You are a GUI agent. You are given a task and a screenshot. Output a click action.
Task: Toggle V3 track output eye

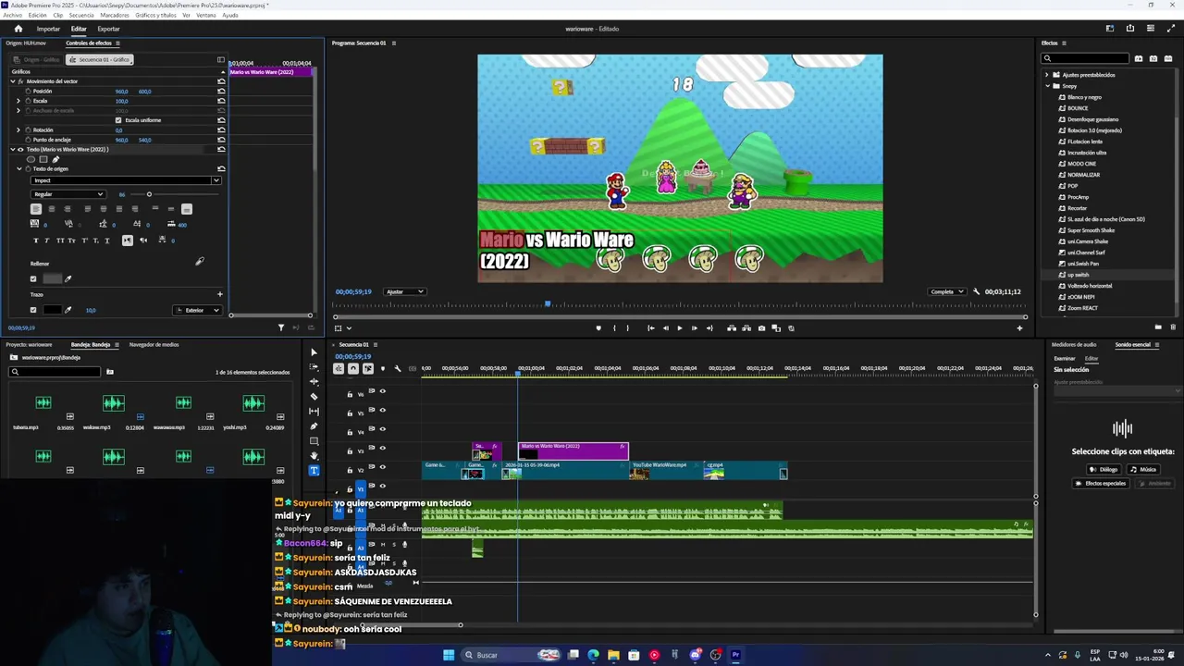[x=383, y=448]
